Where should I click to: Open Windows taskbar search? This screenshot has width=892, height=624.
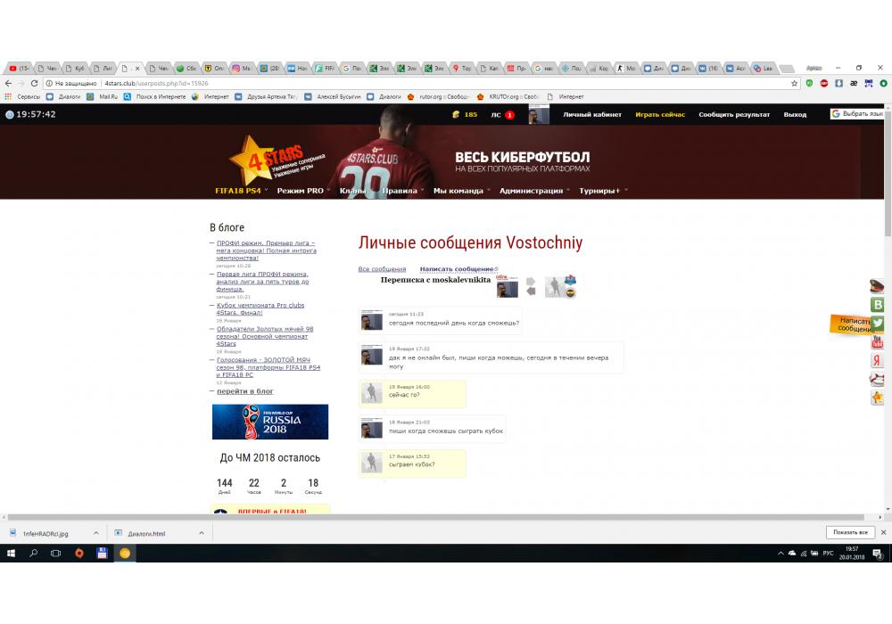pyautogui.click(x=33, y=553)
